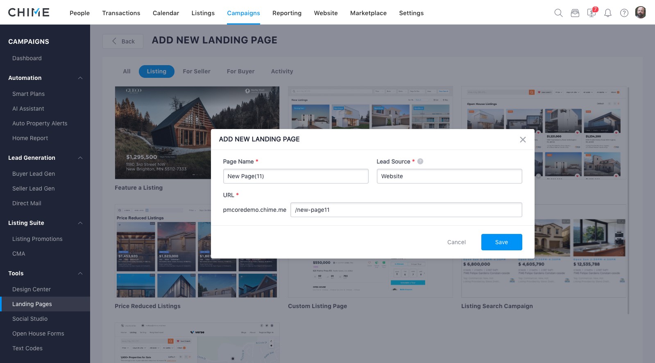Select the Listing template tab

click(156, 71)
